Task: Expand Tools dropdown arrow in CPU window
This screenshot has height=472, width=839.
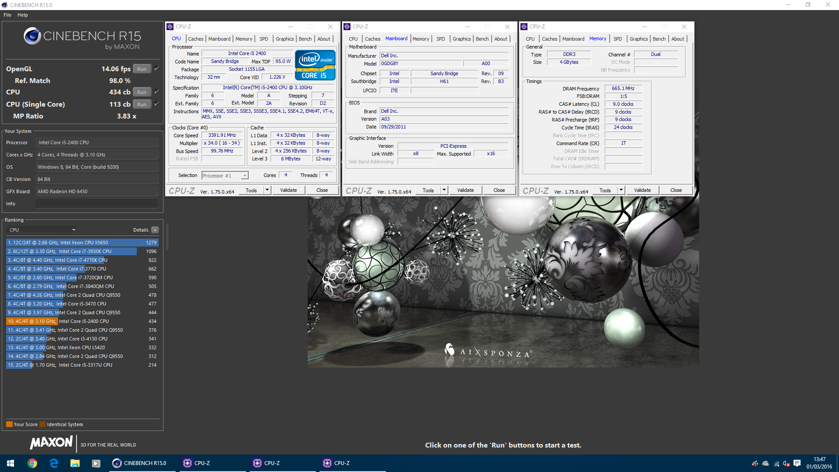Action: point(267,190)
